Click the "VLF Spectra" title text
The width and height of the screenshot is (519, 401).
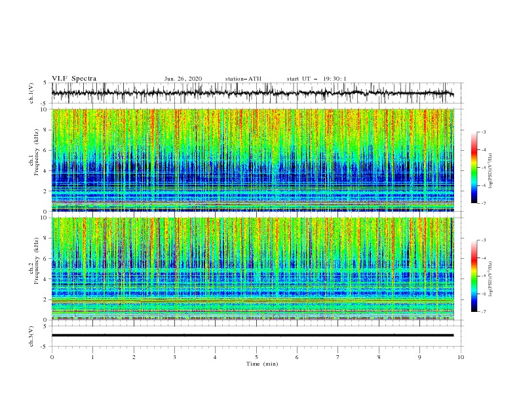point(74,79)
